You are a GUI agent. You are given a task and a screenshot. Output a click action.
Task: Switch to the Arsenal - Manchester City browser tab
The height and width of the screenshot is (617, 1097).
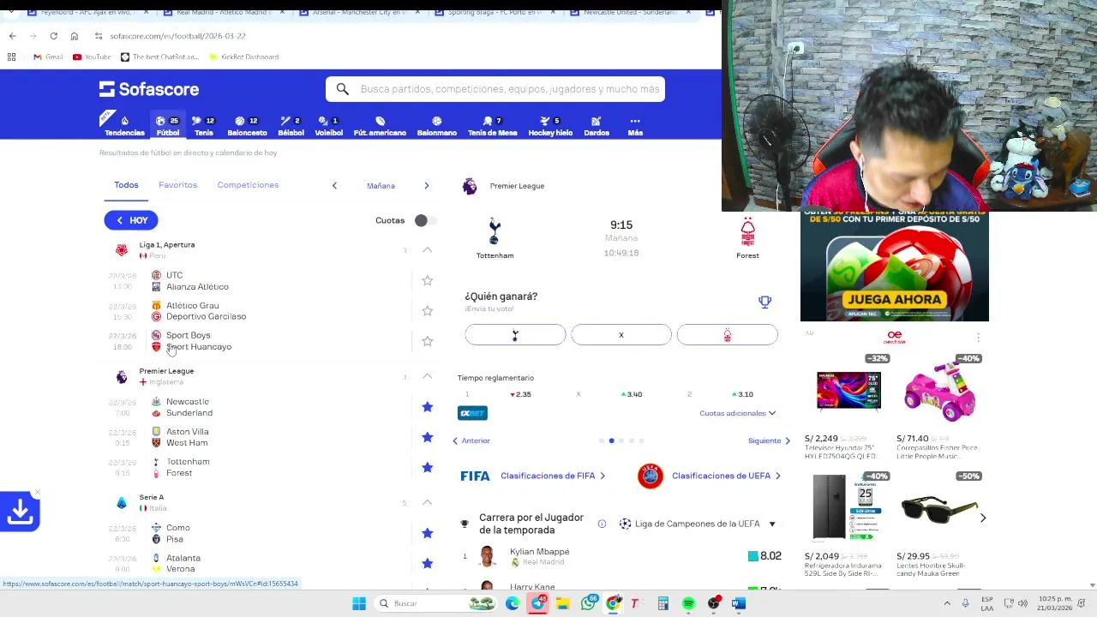pyautogui.click(x=360, y=13)
